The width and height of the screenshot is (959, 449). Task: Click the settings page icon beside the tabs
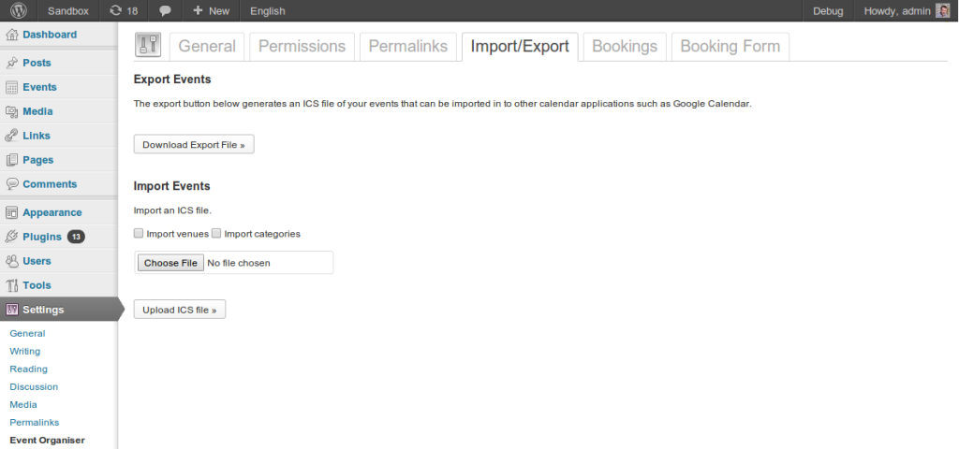[x=147, y=45]
